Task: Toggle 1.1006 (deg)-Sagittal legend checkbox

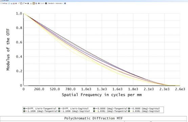Action: click(x=59, y=111)
